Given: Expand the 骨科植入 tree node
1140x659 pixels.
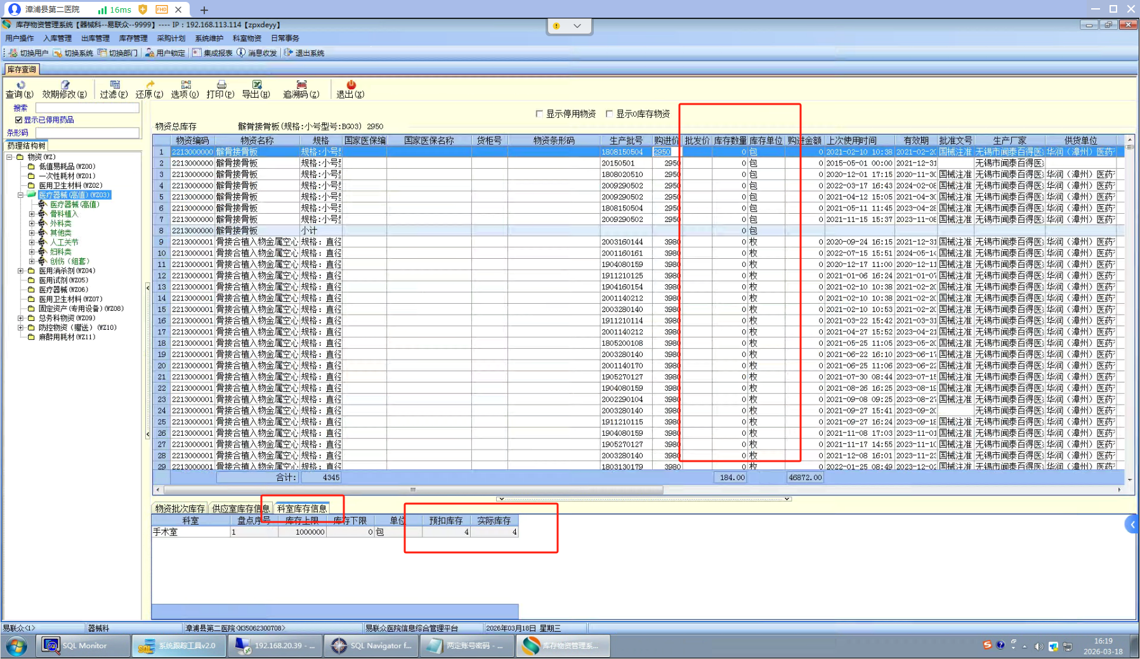Looking at the screenshot, I should [x=32, y=214].
